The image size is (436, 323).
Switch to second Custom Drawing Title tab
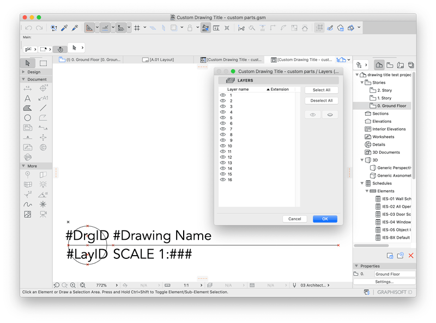302,60
